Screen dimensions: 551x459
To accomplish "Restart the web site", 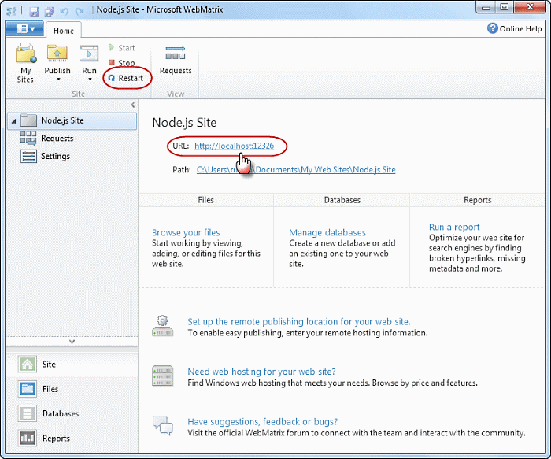I will pyautogui.click(x=126, y=78).
